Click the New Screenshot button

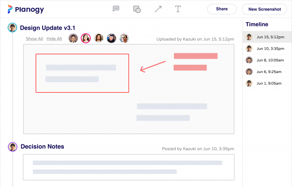[x=264, y=9]
